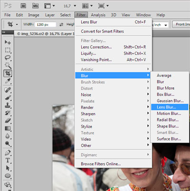Image resolution: width=190 pixels, height=191 pixels.
Task: Expand the Stylize submenu
Action: [113, 127]
